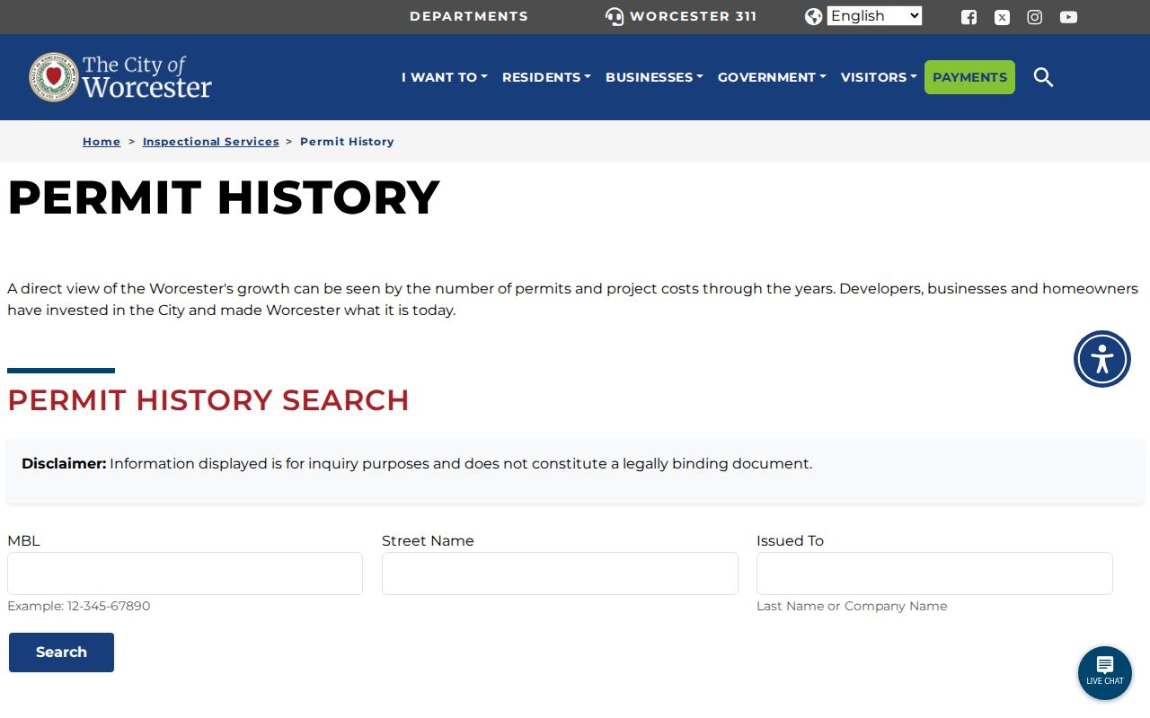Open the accessibility options widget
Screen dimensions: 1150x718
1102,359
